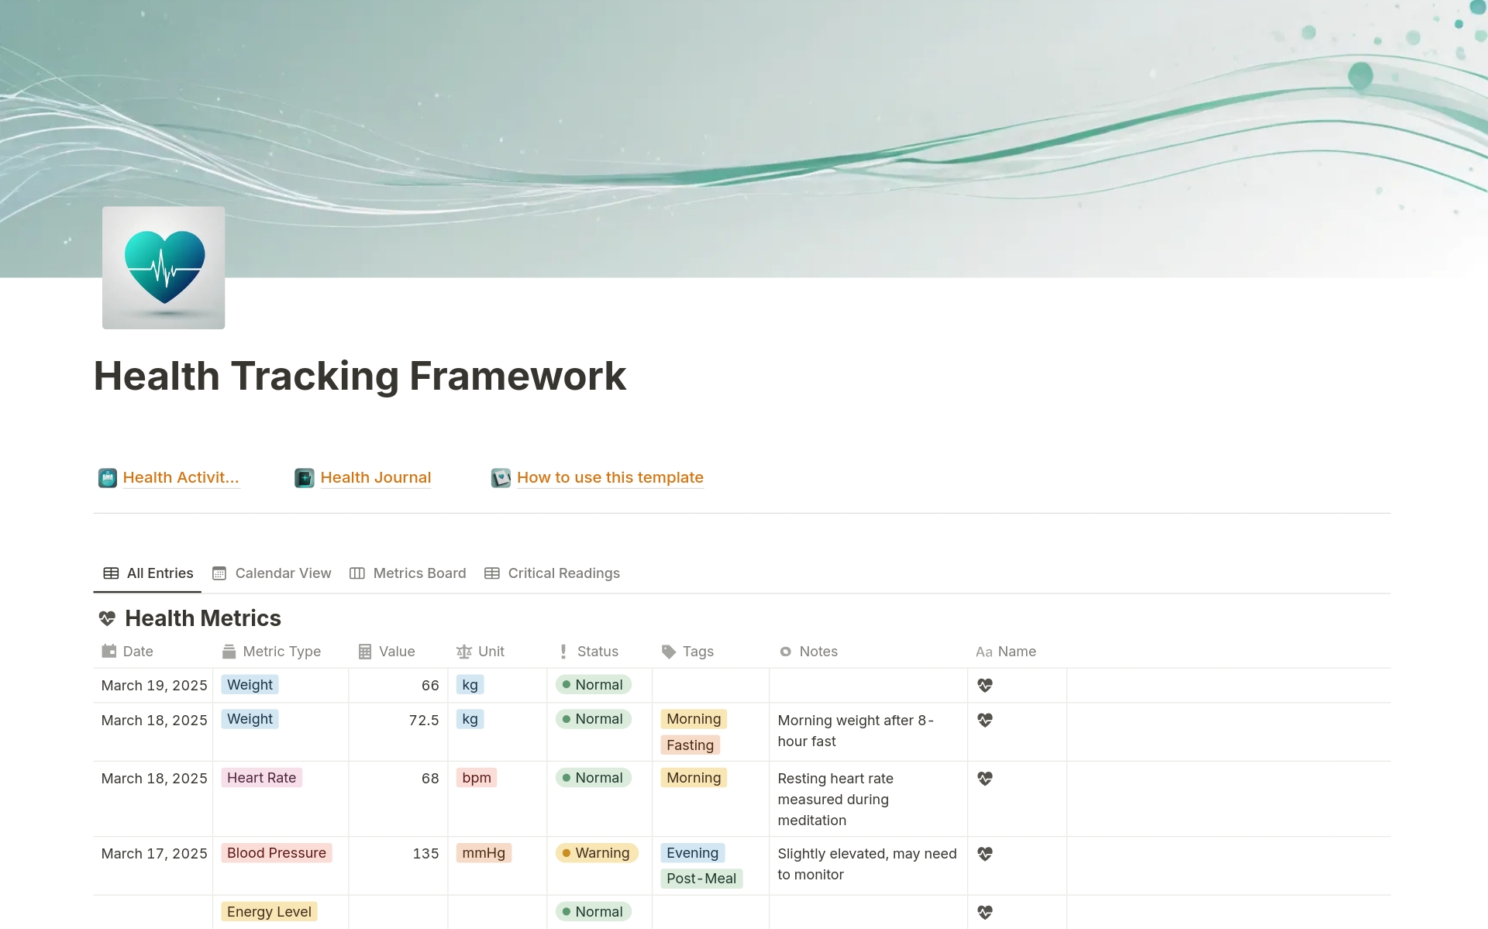Switch to Critical Readings tab
This screenshot has width=1488, height=929.
tap(553, 573)
